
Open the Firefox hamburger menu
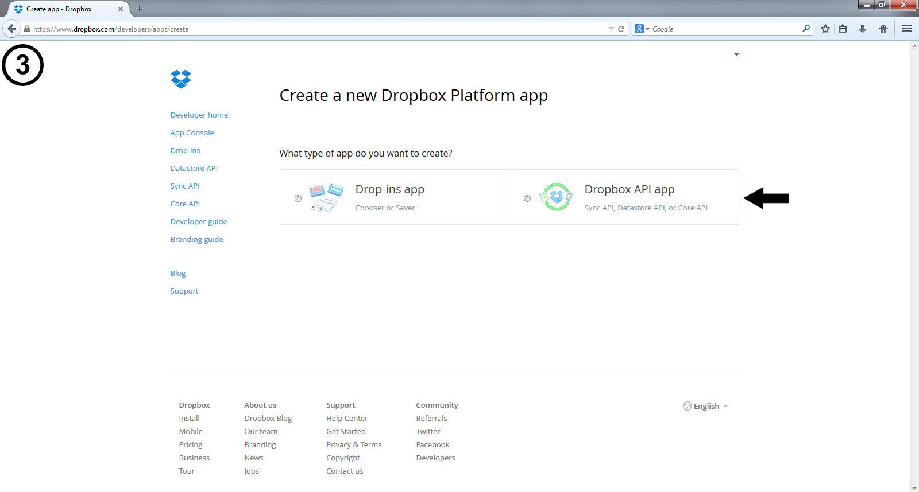pyautogui.click(x=907, y=29)
